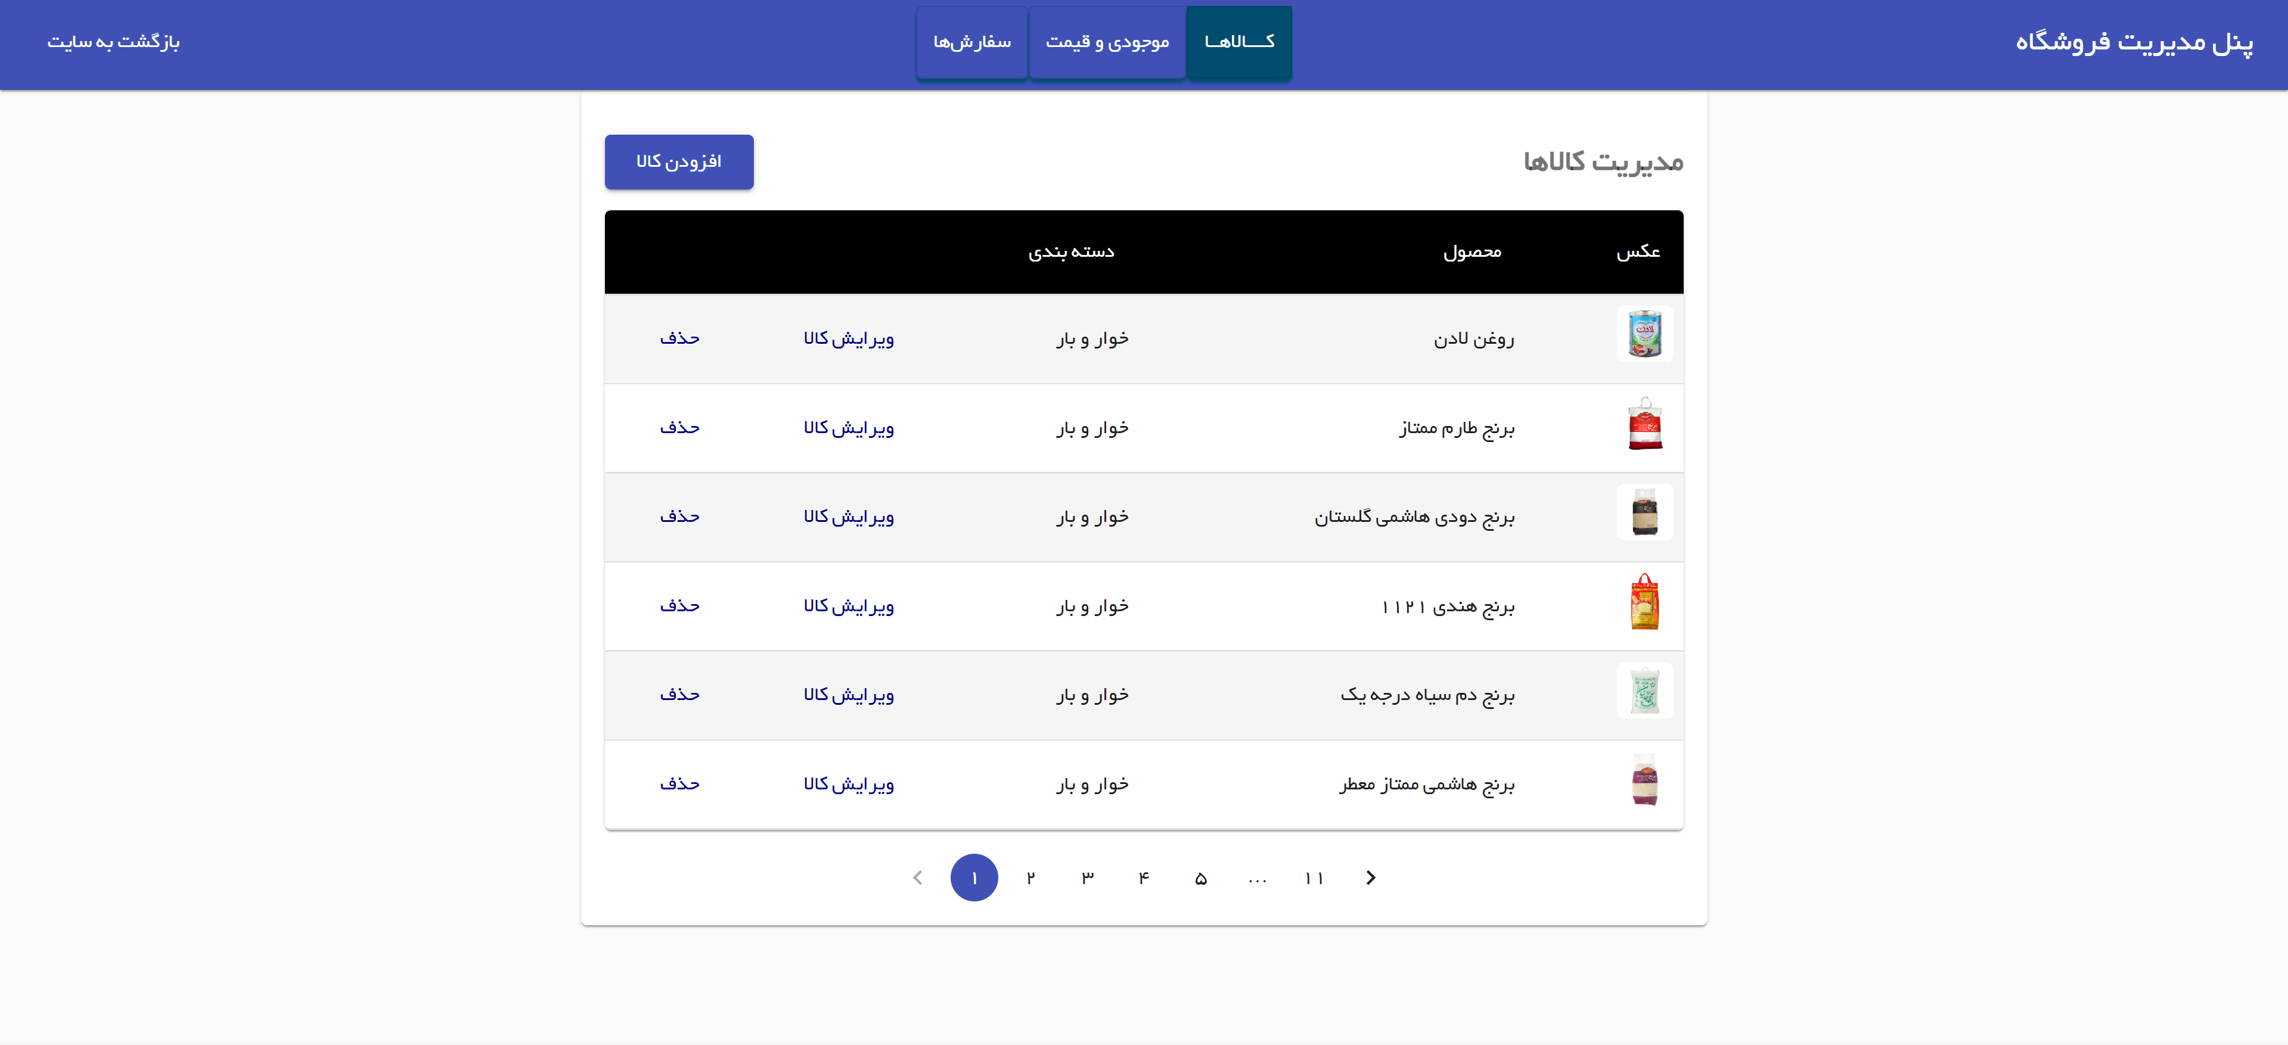Delete the برنج طارم ممتاز product
The image size is (2288, 1045).
(679, 428)
